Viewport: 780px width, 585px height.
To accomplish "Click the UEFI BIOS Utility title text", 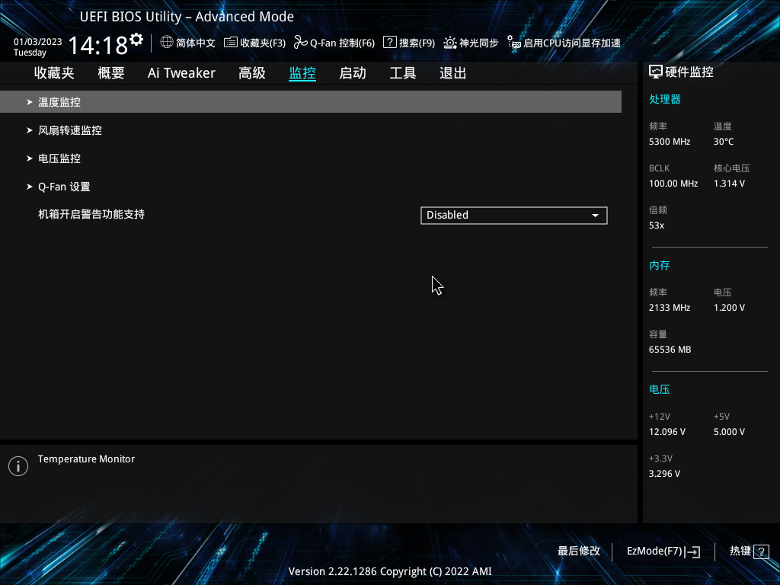I will click(187, 17).
